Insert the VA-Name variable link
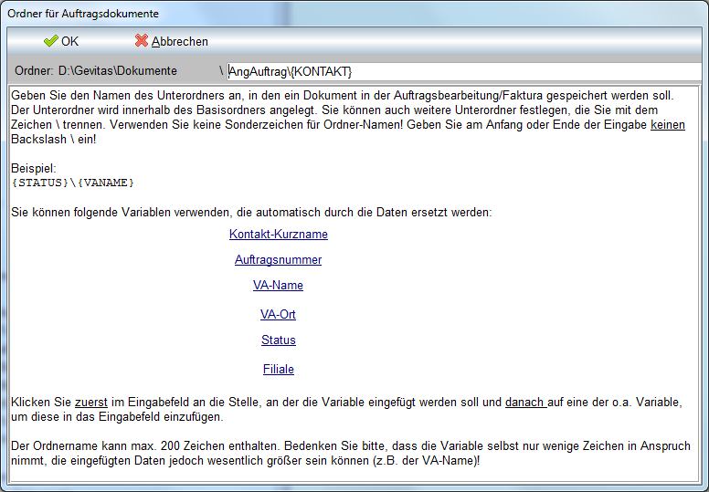Screen dimensions: 709x492 click(278, 285)
